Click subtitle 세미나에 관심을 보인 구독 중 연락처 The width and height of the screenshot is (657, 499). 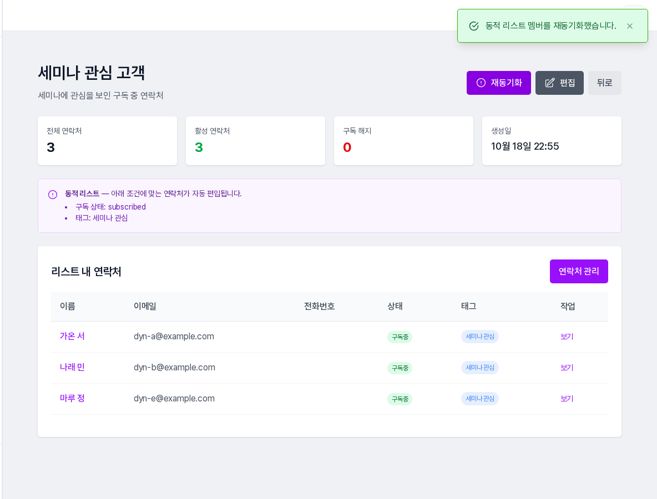click(x=100, y=95)
